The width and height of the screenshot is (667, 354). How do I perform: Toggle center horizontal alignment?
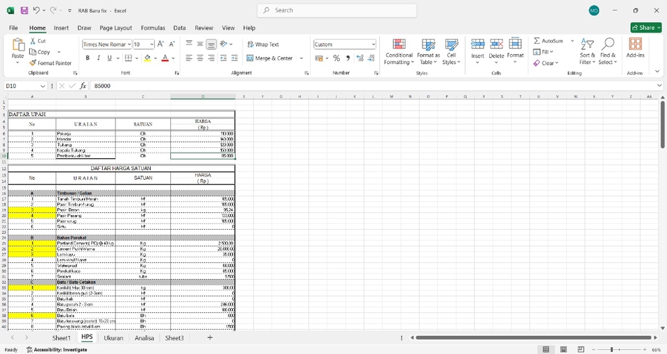point(200,58)
